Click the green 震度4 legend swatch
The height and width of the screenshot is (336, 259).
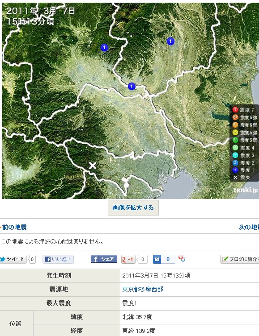tap(235, 148)
